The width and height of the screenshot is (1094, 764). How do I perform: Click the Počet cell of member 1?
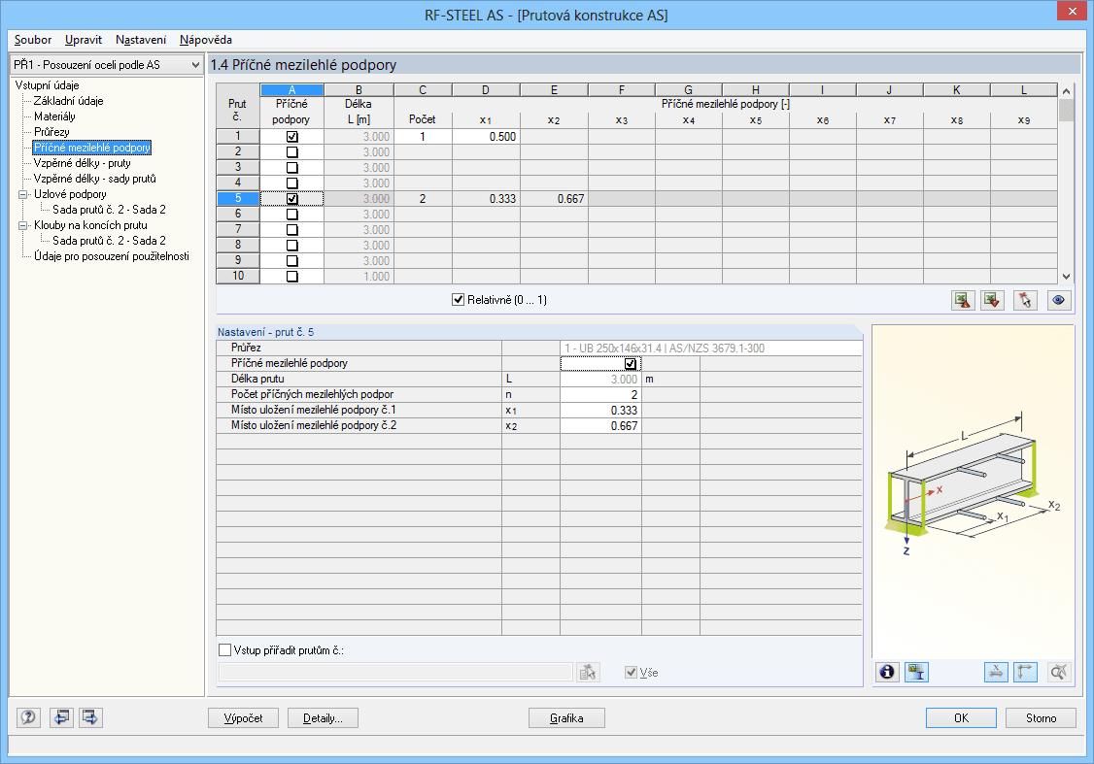click(423, 137)
